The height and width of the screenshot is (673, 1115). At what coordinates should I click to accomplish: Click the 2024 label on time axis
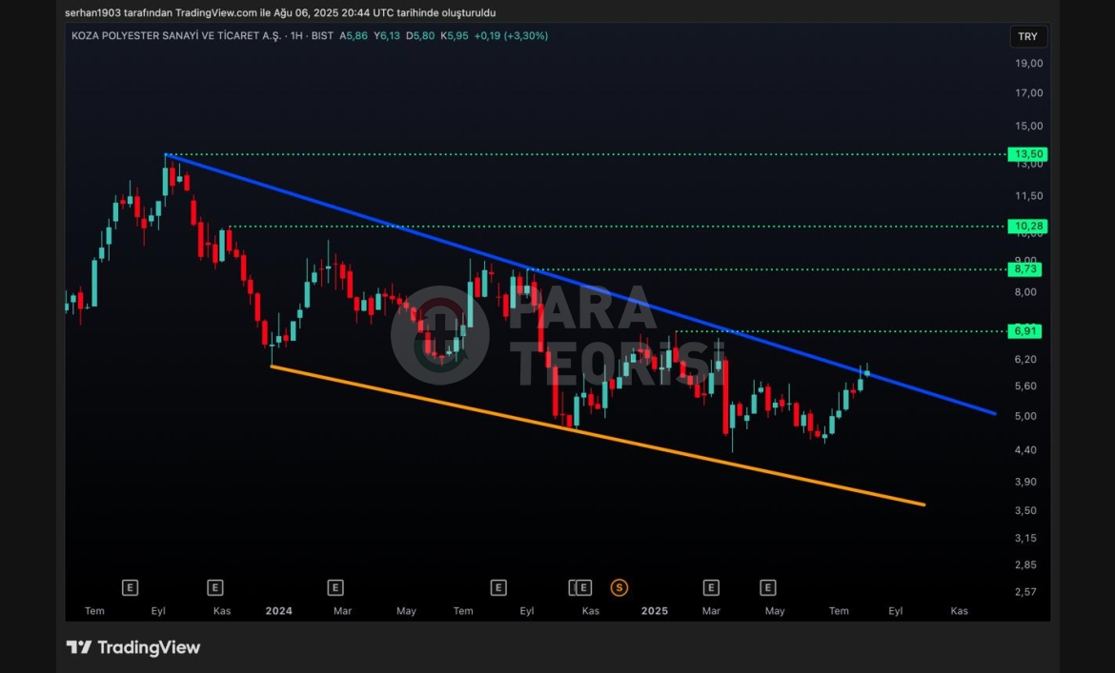[279, 611]
